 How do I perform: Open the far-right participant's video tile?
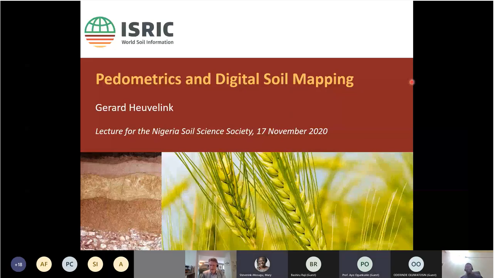(467, 265)
